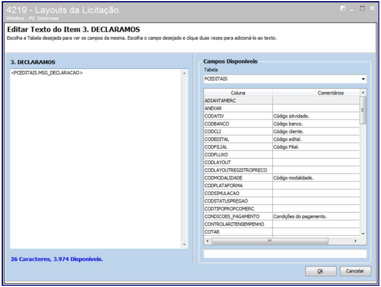Click the 'Código atividade.' comment cell
The image size is (381, 287).
pos(316,116)
